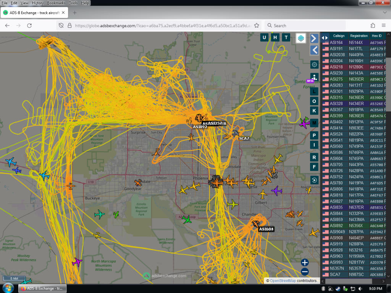Toggle the R map button
Image resolution: width=391 pixels, height=293 pixels.
coord(314,158)
